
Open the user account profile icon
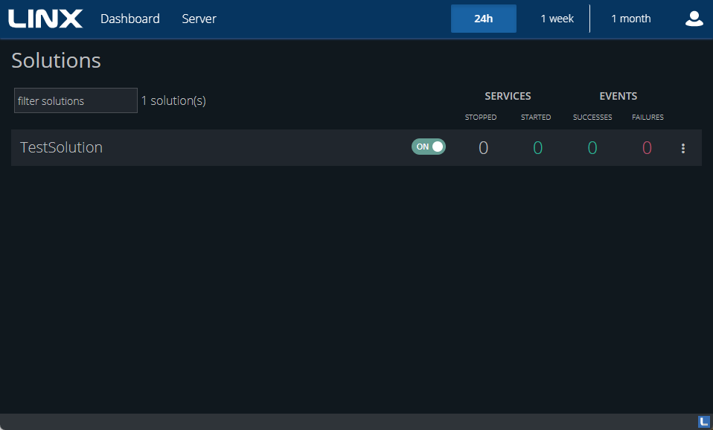[x=694, y=19]
